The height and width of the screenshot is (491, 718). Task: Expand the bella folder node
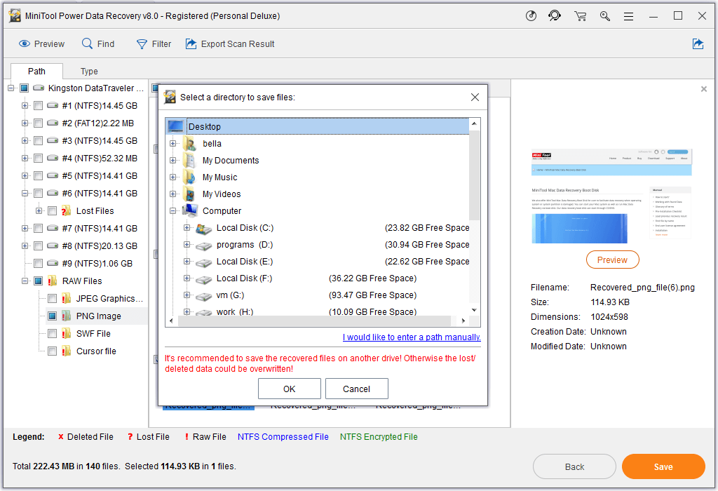(172, 143)
